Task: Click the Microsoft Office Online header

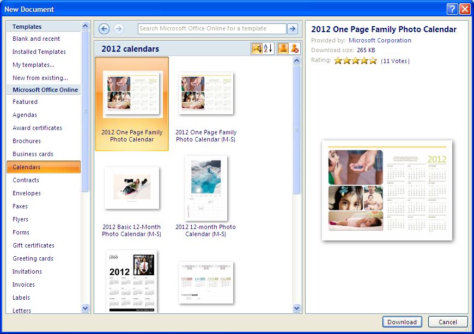Action: pos(43,90)
